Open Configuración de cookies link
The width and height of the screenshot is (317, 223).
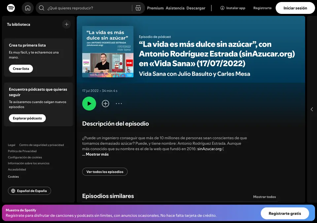(x=25, y=157)
